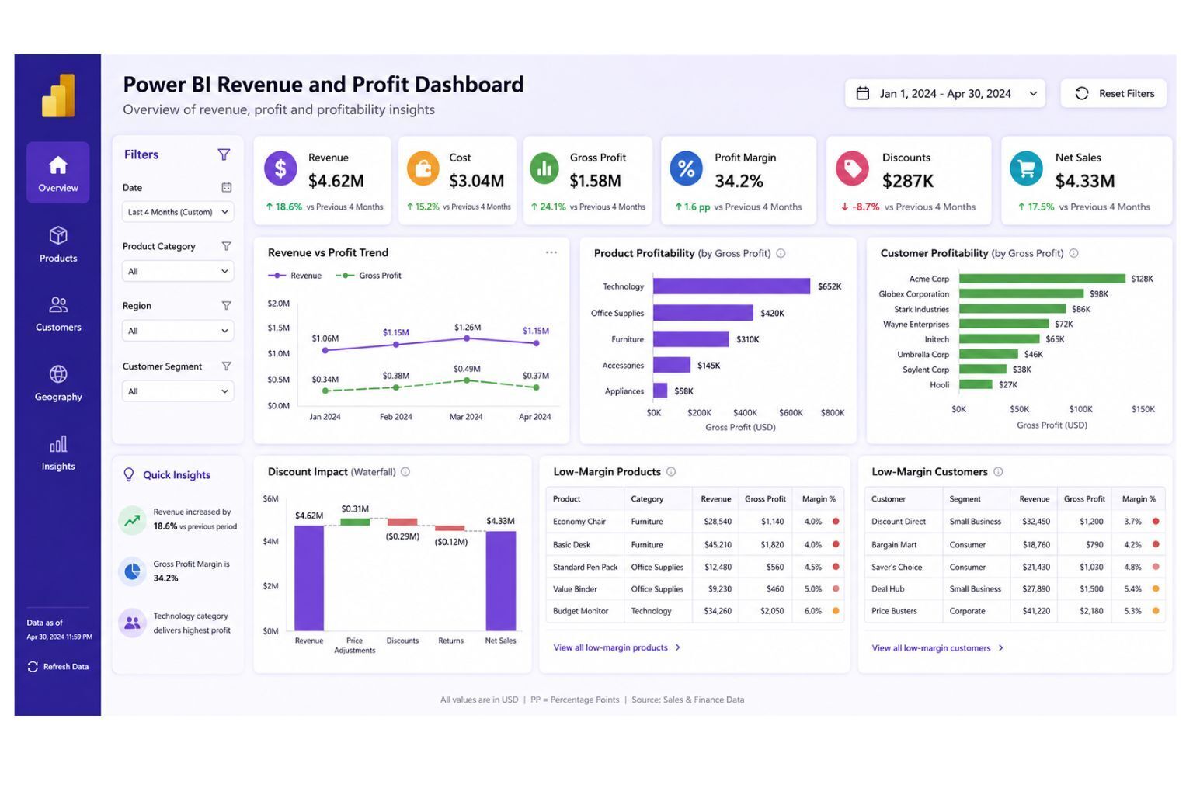Open the Overview home page
Viewport: 1193px width, 795px height.
pos(58,172)
